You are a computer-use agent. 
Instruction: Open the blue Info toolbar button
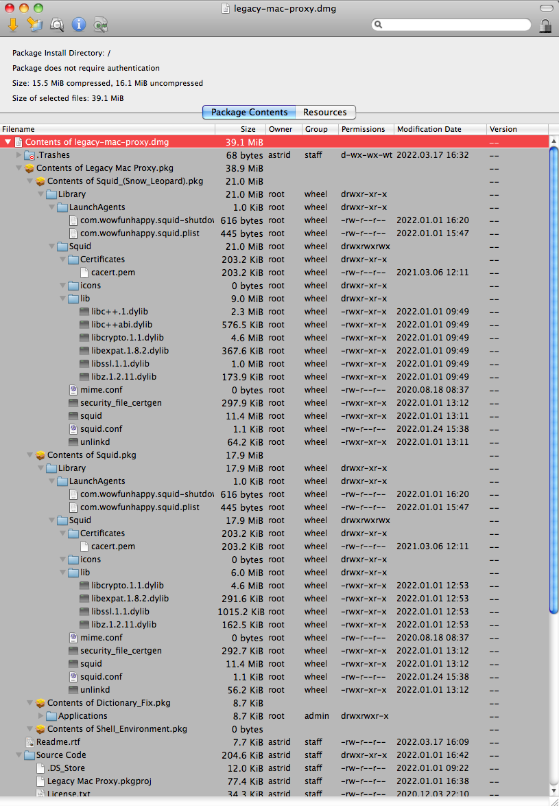click(79, 24)
